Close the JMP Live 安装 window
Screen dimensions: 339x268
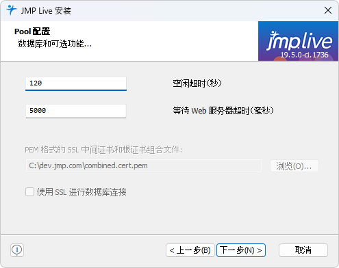pyautogui.click(x=328, y=10)
